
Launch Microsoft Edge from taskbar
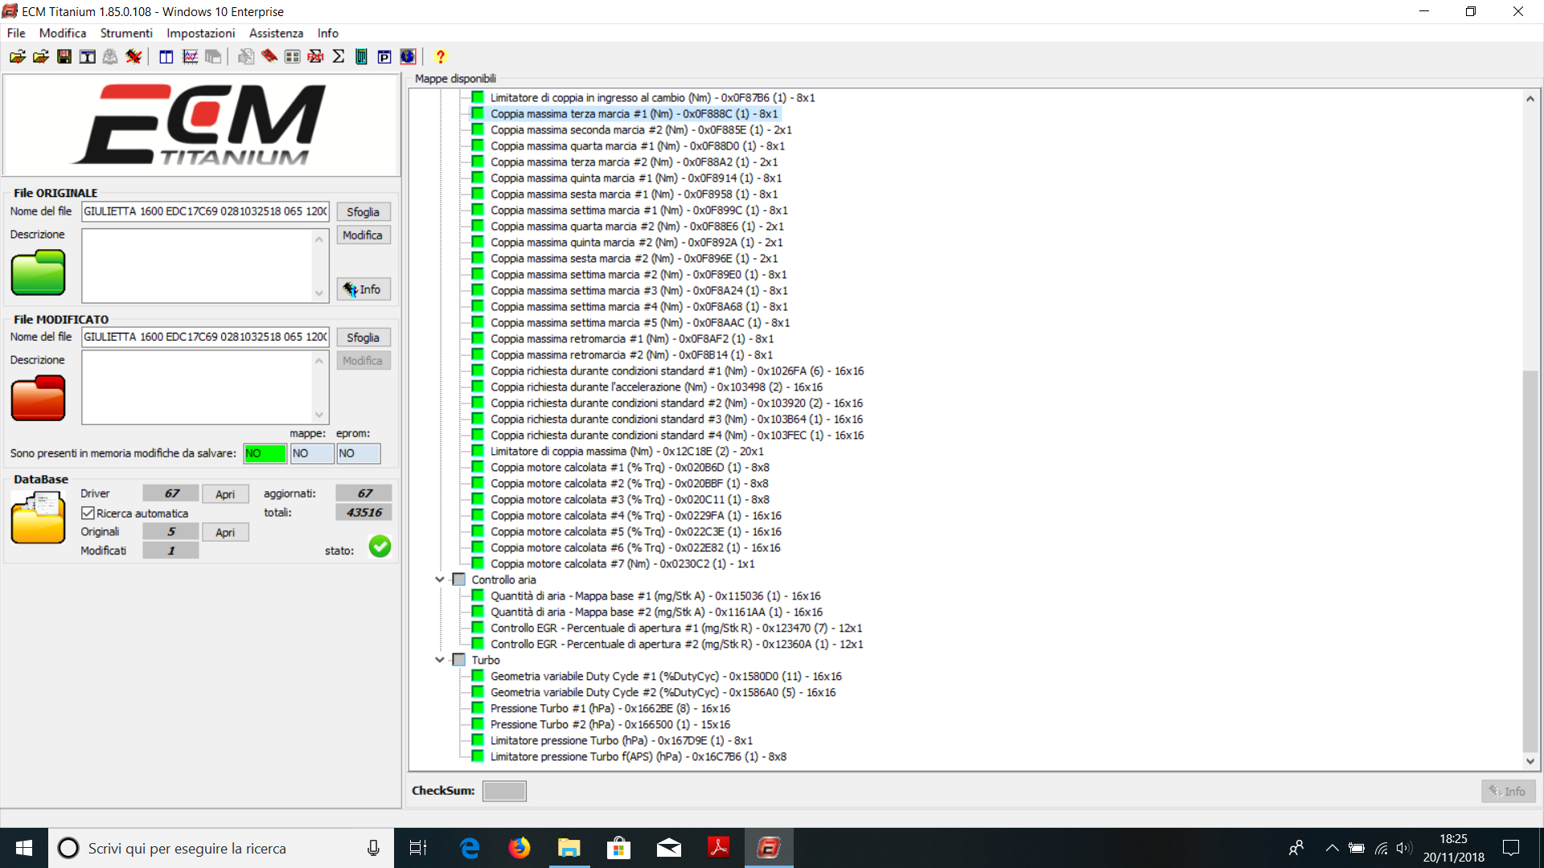coord(470,848)
